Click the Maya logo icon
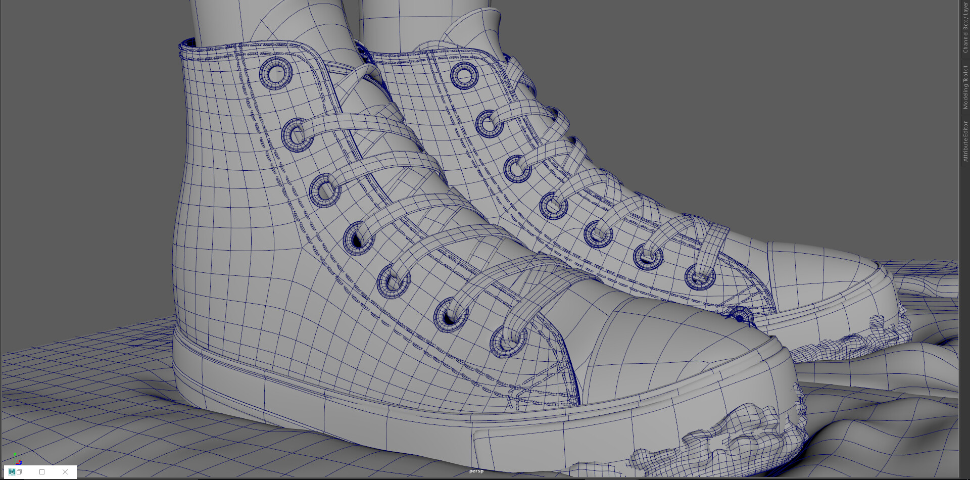Image resolution: width=970 pixels, height=480 pixels. click(12, 472)
